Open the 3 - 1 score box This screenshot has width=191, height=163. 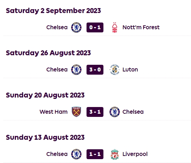click(x=95, y=112)
